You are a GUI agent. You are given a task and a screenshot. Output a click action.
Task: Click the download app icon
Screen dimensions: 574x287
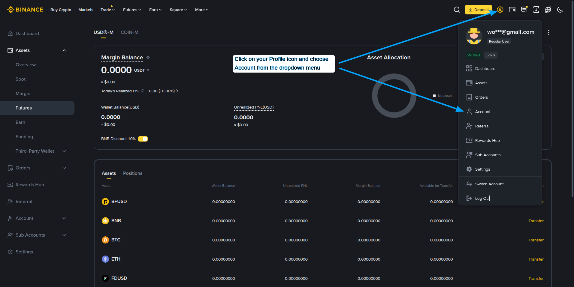pyautogui.click(x=536, y=10)
